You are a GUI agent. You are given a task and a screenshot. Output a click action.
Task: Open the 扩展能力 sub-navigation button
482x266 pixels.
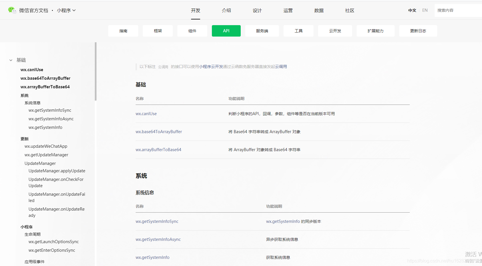click(375, 31)
